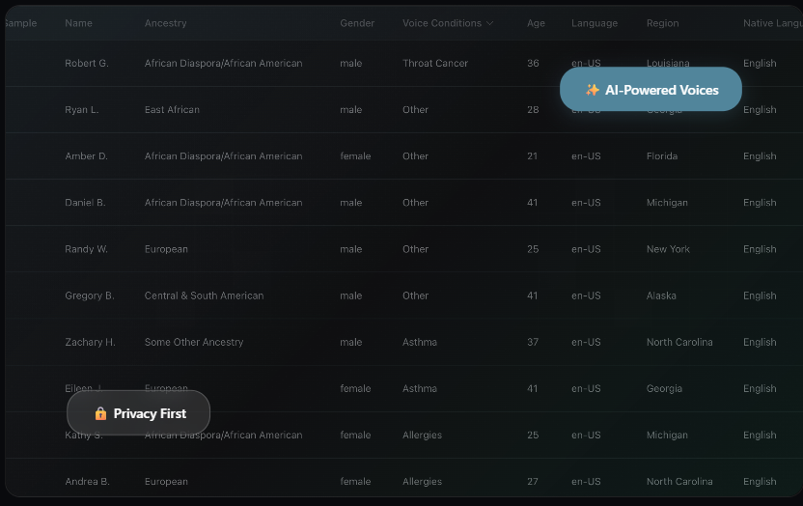Click the New York region cell

click(668, 249)
